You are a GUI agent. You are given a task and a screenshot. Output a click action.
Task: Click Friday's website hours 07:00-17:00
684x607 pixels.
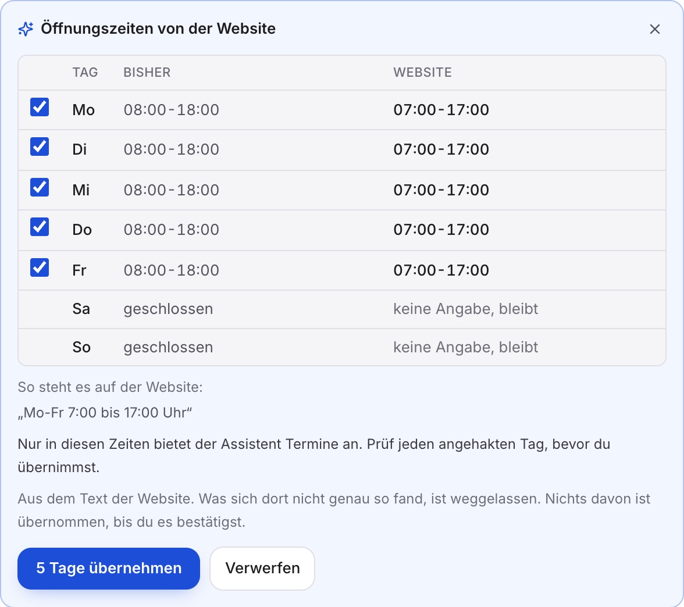point(441,270)
